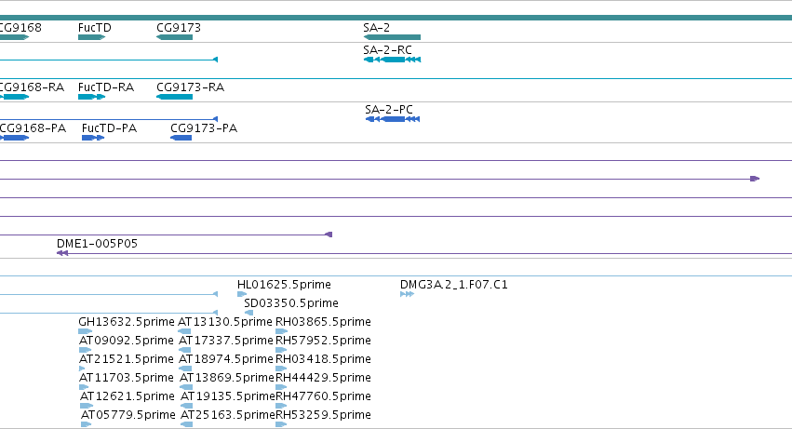
Task: Click the DMG3A.2_1.F07.C1 triple arrow glyph
Action: coord(407,294)
